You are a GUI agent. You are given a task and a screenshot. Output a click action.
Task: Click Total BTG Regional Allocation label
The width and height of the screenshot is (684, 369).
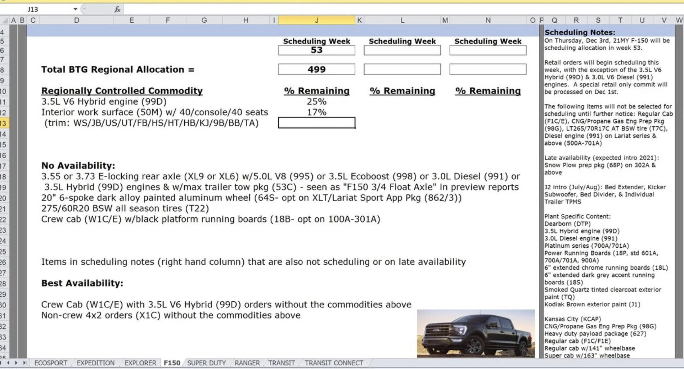pos(118,69)
